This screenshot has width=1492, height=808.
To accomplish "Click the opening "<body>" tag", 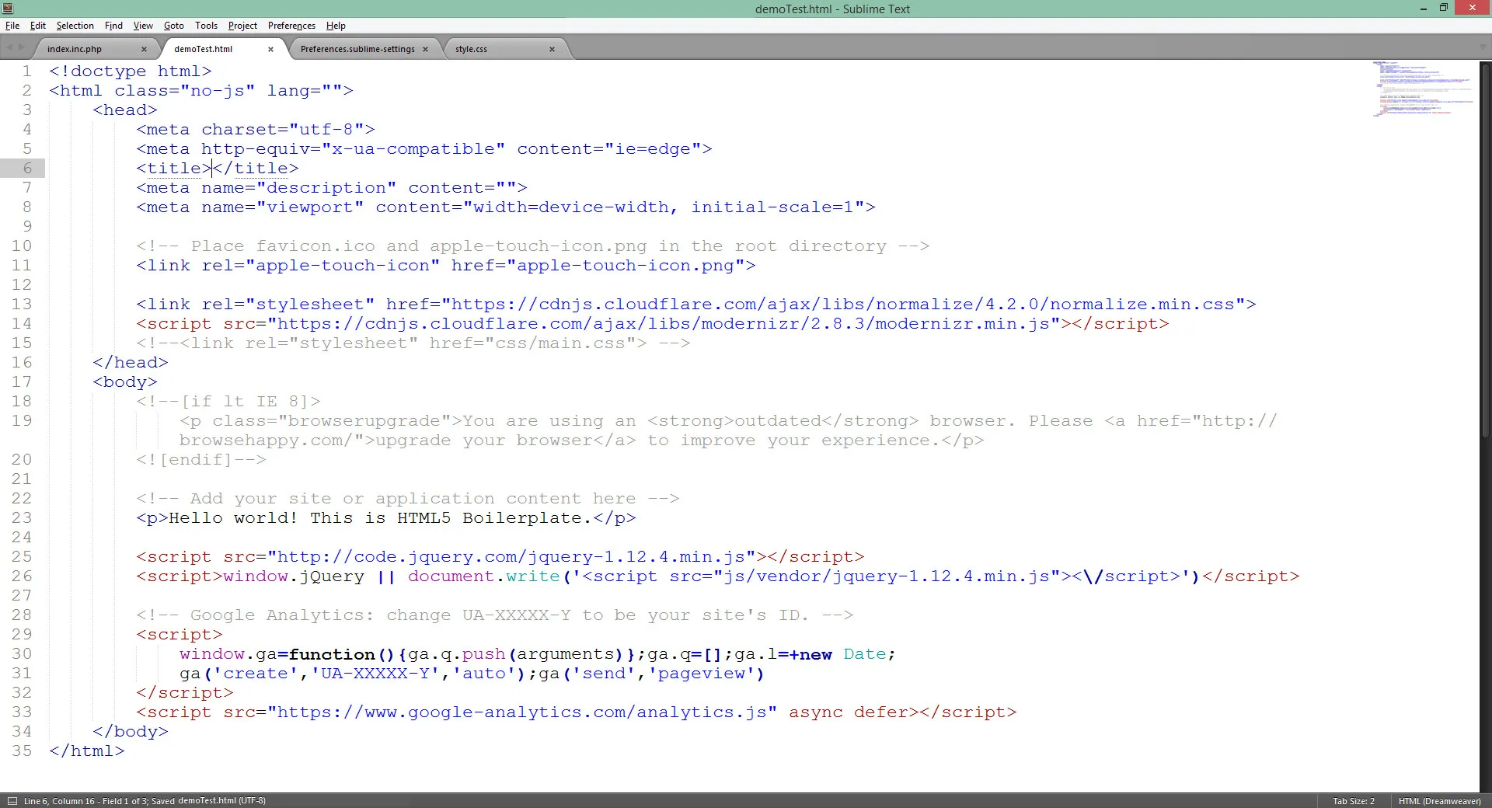I will click(x=125, y=382).
